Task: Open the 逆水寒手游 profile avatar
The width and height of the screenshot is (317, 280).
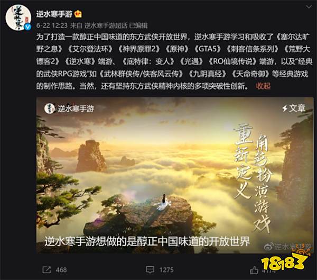Action: (x=18, y=18)
